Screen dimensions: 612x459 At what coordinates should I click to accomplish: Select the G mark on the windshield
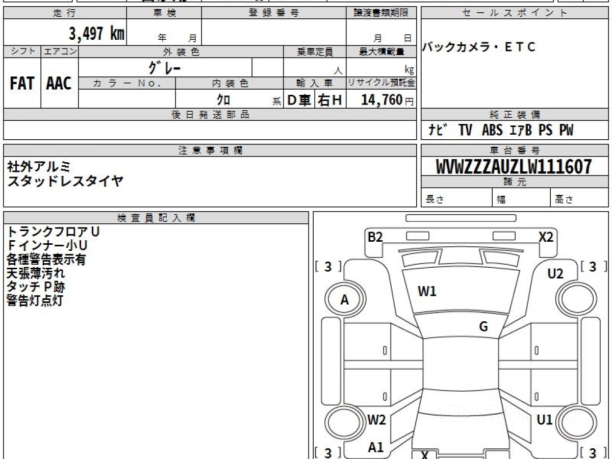coord(483,326)
